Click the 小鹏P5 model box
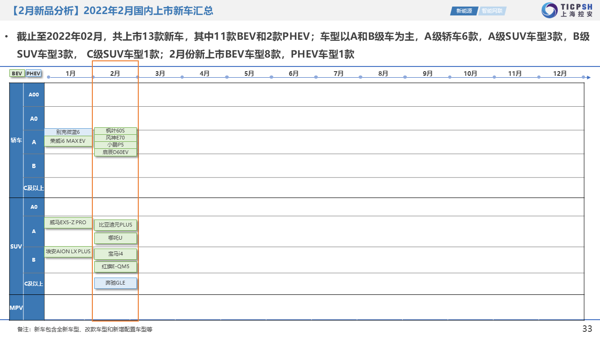Viewport: 600px width, 337px height. click(115, 145)
